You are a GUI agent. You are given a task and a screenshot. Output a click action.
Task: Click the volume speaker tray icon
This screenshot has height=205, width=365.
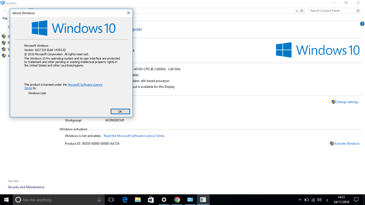click(319, 200)
